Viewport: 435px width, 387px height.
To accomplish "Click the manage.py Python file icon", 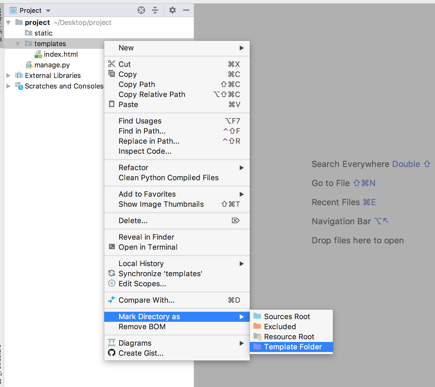I will point(29,65).
